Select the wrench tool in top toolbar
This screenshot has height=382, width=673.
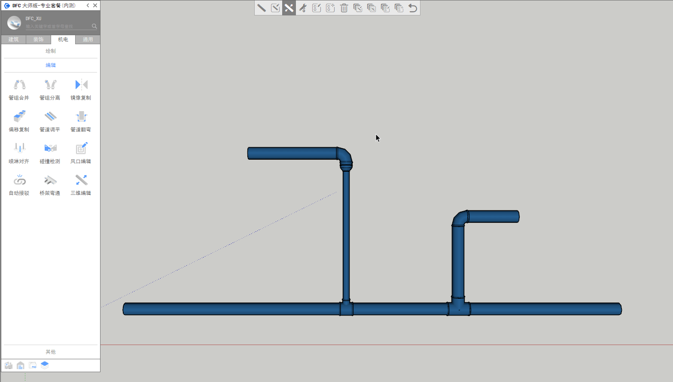point(303,8)
